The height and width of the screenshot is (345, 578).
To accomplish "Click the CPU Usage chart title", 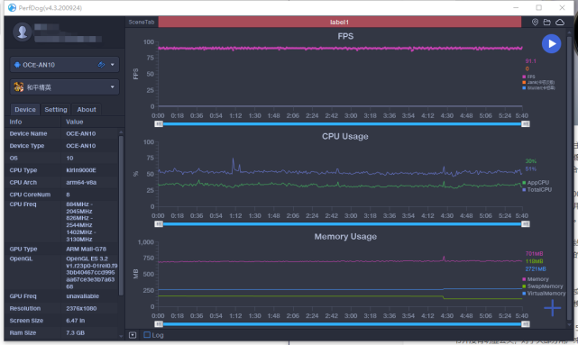I will (x=345, y=136).
